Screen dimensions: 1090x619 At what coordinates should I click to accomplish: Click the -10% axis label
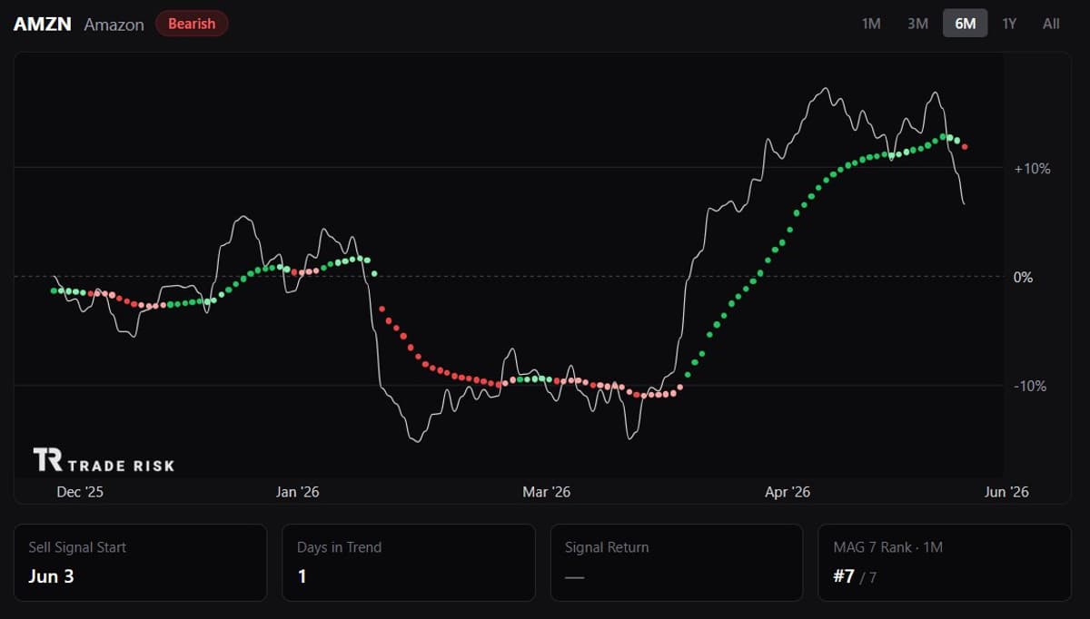coord(1030,386)
